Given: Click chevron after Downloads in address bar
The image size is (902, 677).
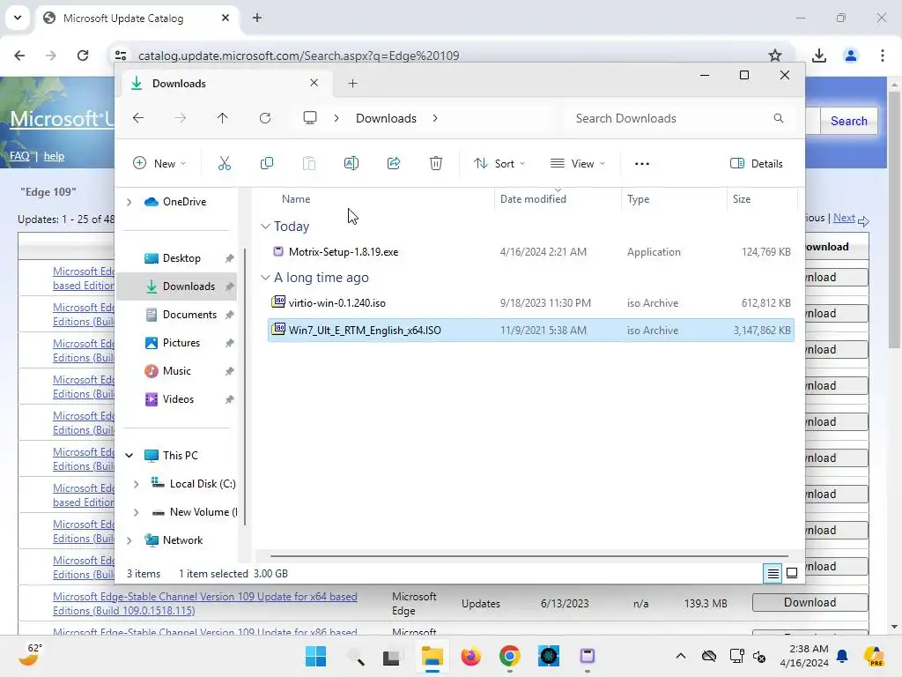Looking at the screenshot, I should [435, 118].
